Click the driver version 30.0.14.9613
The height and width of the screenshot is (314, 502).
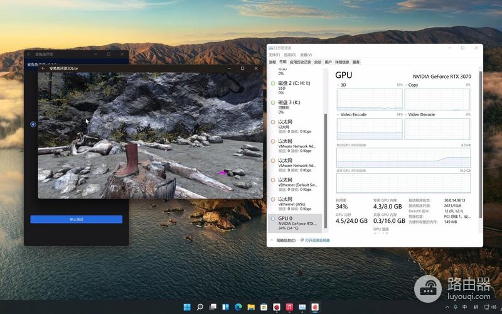454,200
